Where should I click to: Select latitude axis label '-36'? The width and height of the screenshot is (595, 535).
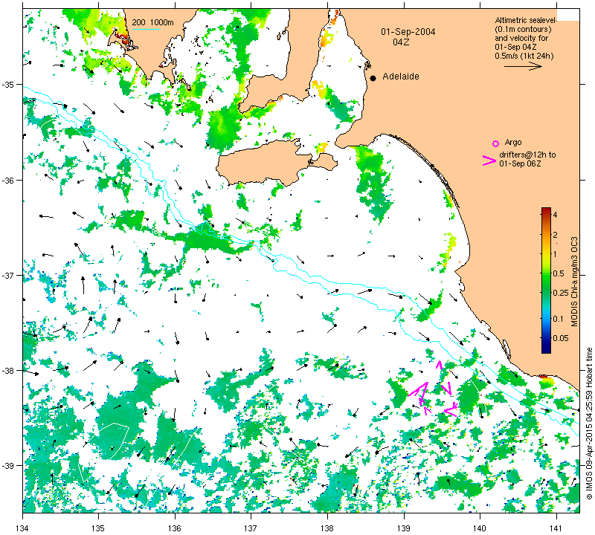pyautogui.click(x=8, y=180)
